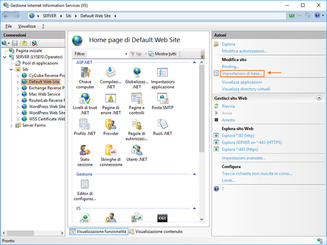Select WSS Certificate Web site
The width and height of the screenshot is (327, 245).
[x=47, y=119]
